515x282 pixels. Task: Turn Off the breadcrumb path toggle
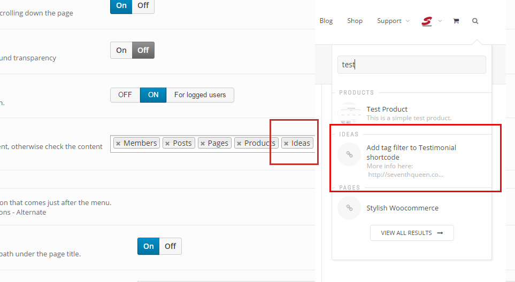pyautogui.click(x=170, y=246)
